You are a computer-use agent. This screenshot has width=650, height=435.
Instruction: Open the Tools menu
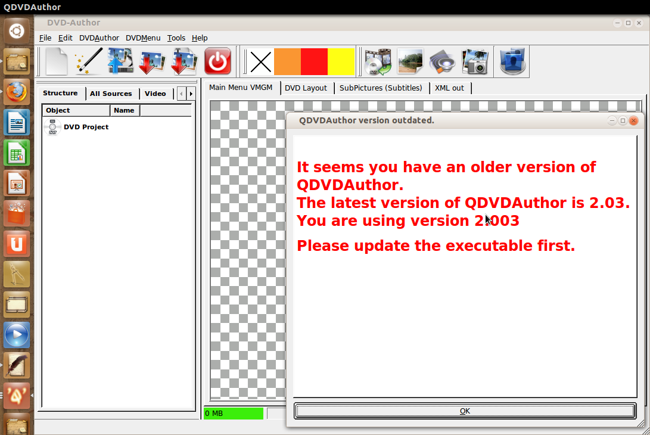click(x=176, y=38)
